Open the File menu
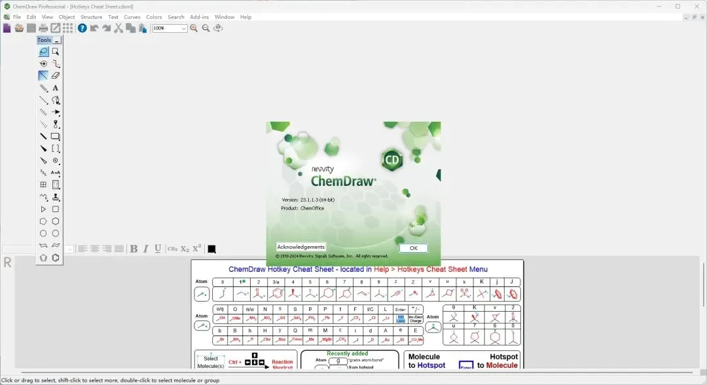 coord(16,16)
